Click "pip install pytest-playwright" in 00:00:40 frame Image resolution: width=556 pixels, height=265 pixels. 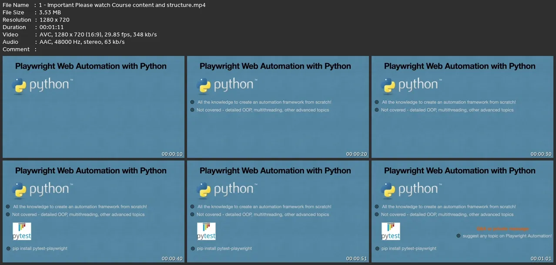(x=40, y=249)
